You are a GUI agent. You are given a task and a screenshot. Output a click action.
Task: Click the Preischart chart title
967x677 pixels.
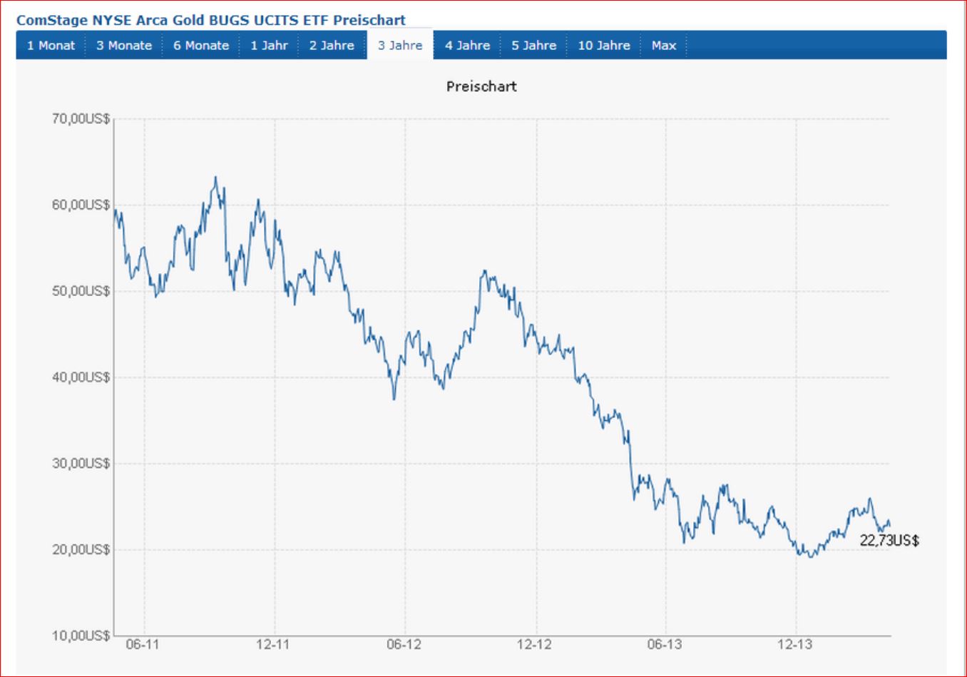tap(481, 86)
